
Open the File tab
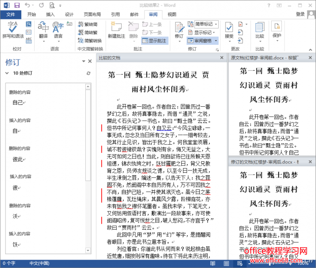click(11, 14)
